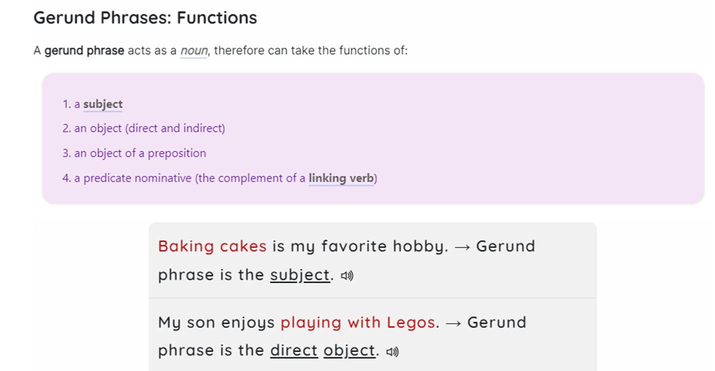Click the "Gerund Phrases: Functions" heading

(x=145, y=18)
